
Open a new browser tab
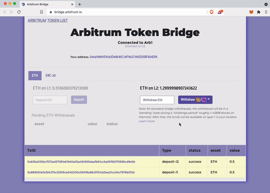80,4
